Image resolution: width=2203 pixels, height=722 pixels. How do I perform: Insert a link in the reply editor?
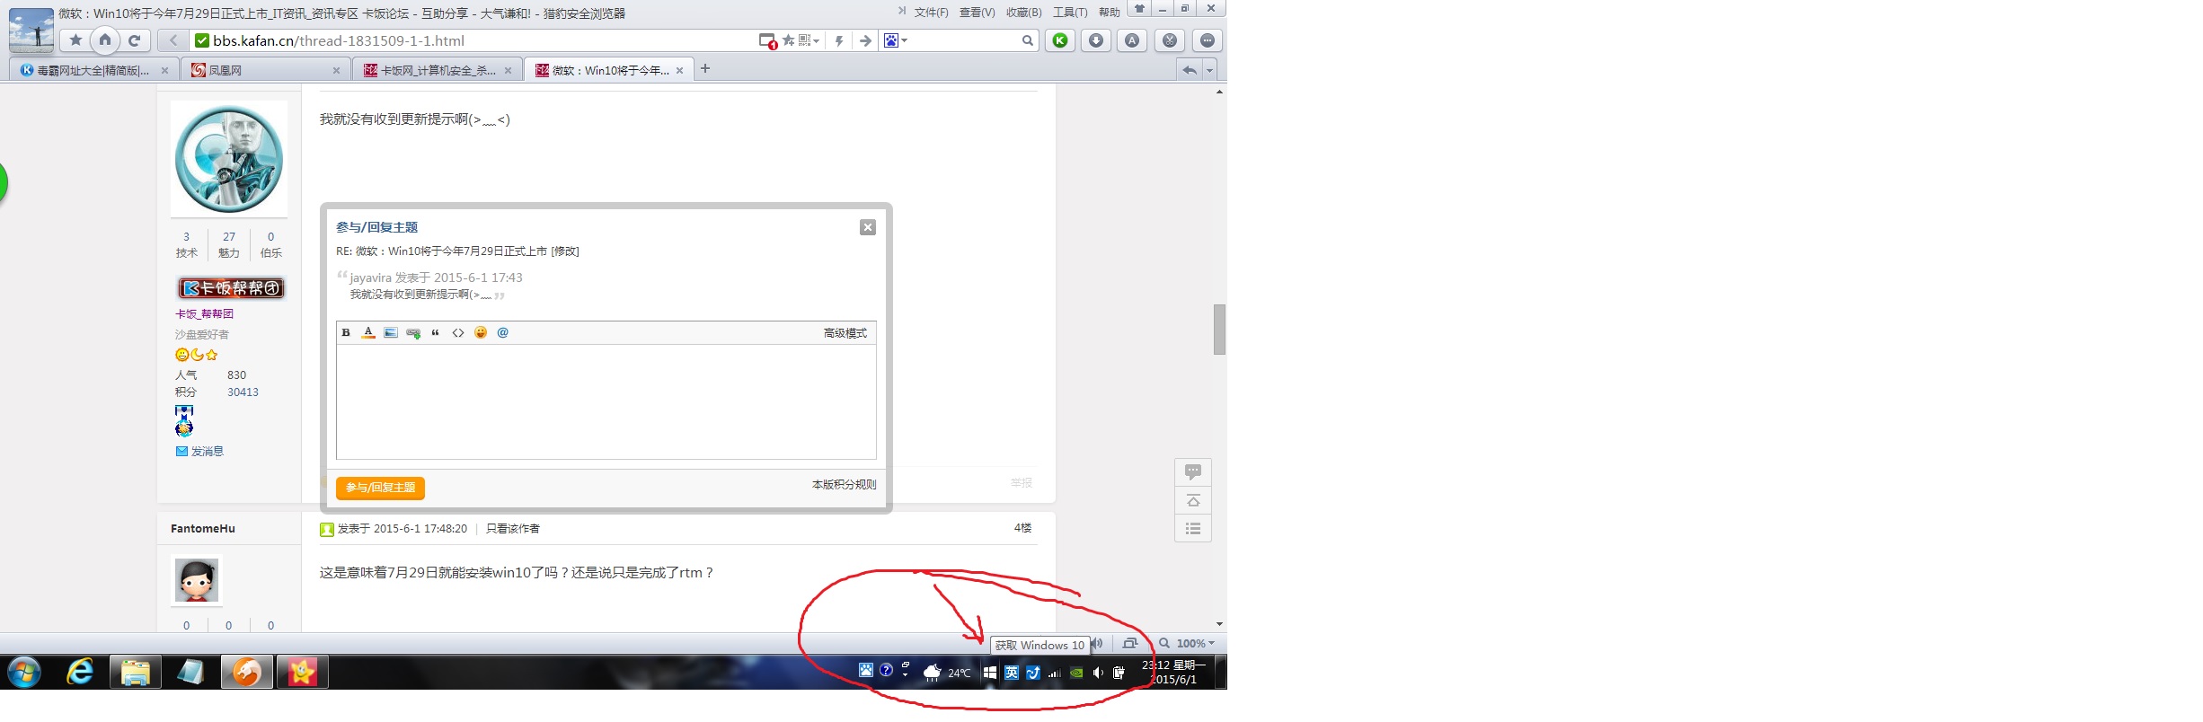tap(413, 332)
